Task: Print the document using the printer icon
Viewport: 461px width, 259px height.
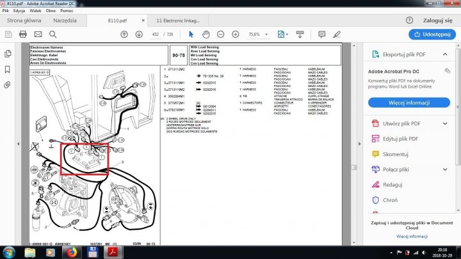Action: (x=23, y=34)
